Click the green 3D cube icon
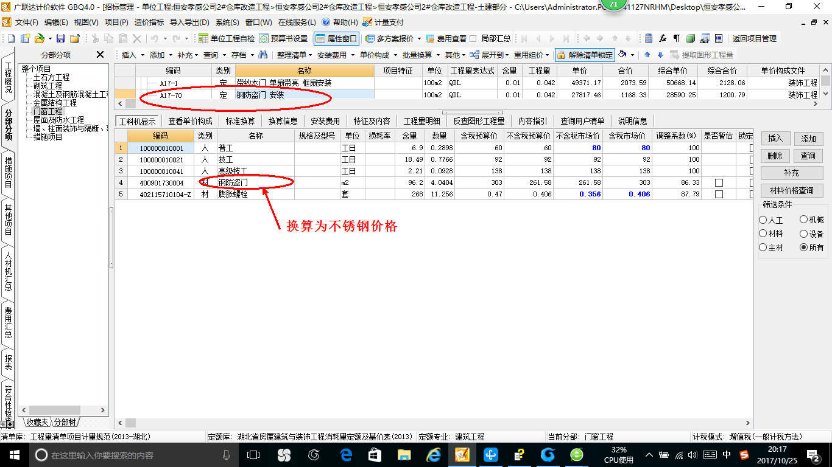832x467 pixels. pyautogui.click(x=690, y=38)
